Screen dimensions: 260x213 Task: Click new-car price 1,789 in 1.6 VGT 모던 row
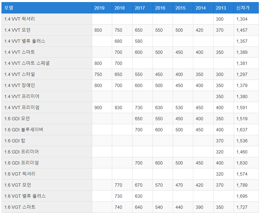[242, 185]
